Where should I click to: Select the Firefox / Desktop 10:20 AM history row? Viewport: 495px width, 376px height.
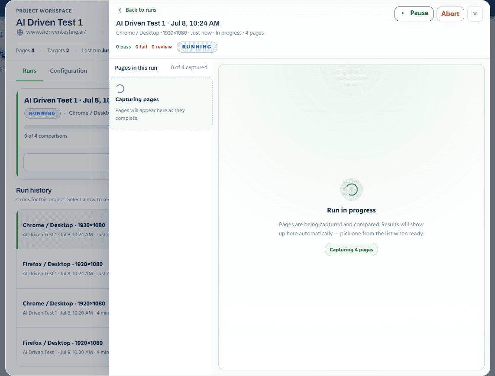tap(63, 347)
